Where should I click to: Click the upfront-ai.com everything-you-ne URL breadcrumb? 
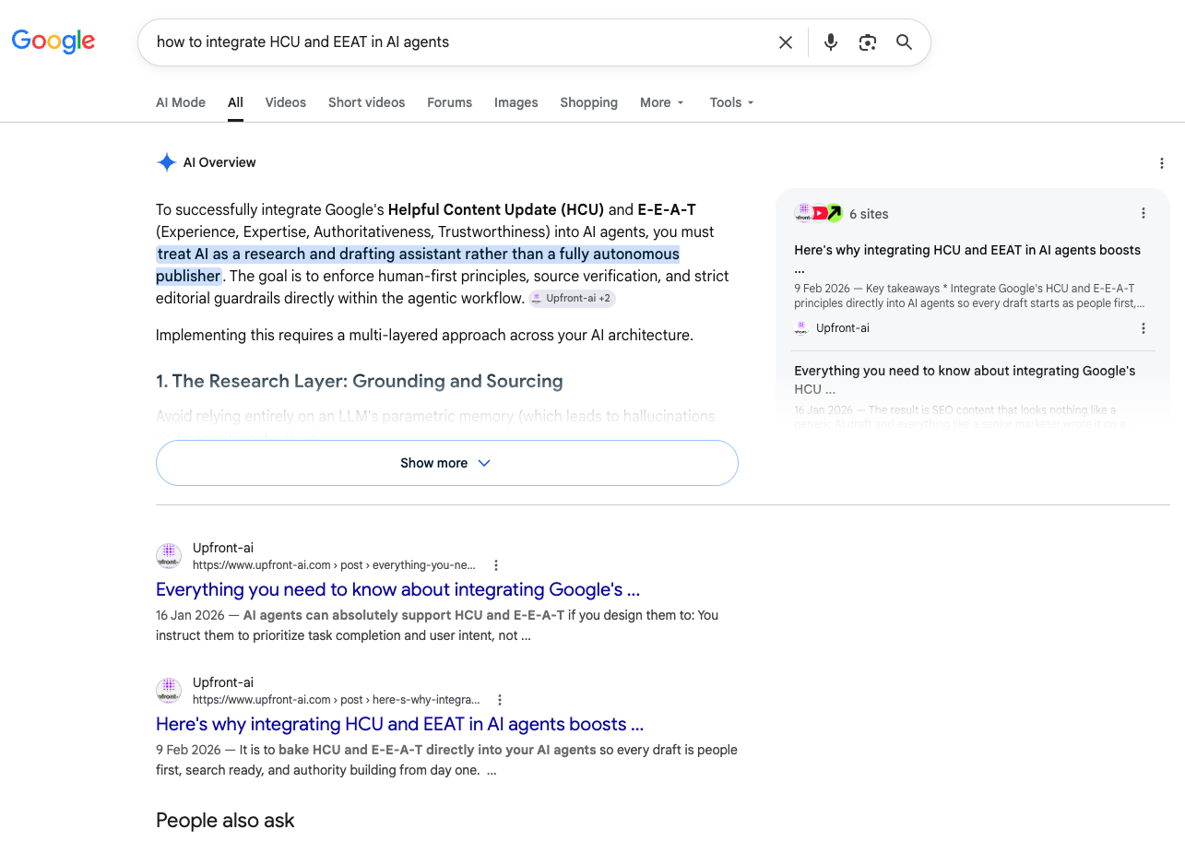click(x=334, y=565)
